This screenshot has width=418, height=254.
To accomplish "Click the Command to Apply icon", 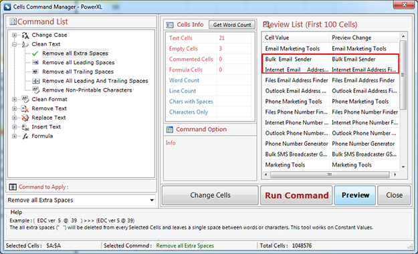I will pyautogui.click(x=13, y=187).
